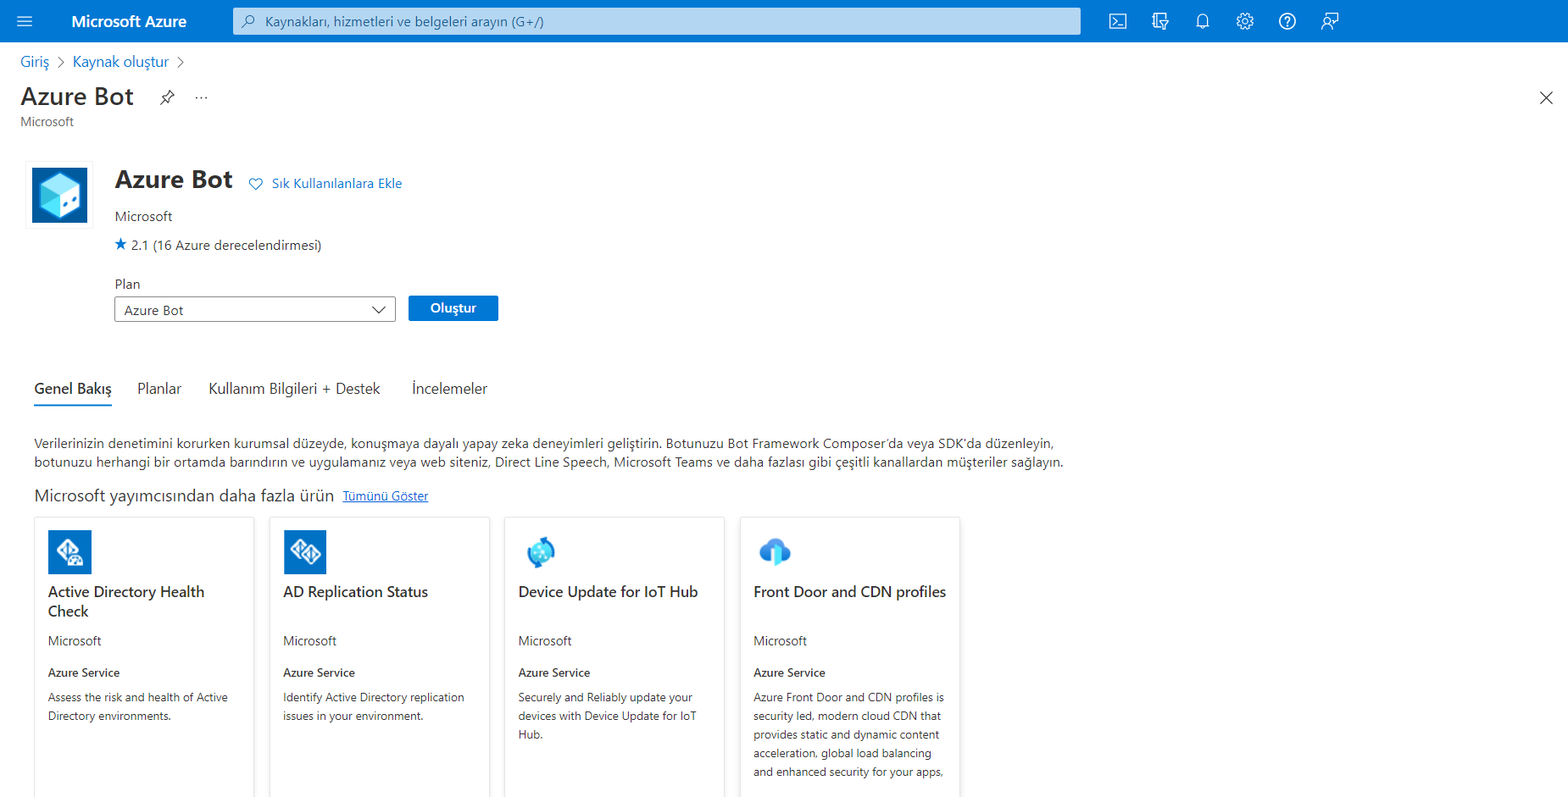1568x797 pixels.
Task: Click the Tümünü Göster link
Action: pyautogui.click(x=386, y=496)
